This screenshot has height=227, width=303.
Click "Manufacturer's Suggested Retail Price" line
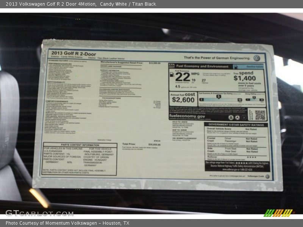(x=122, y=62)
